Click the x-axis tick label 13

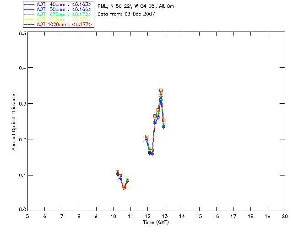tap(165, 216)
